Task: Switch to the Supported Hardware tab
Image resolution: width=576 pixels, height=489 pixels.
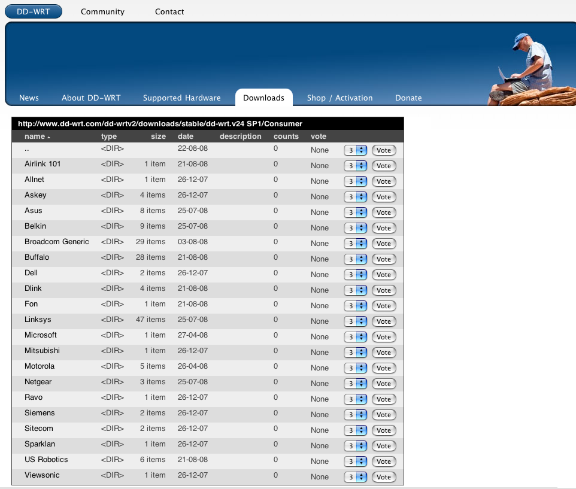Action: [x=182, y=98]
